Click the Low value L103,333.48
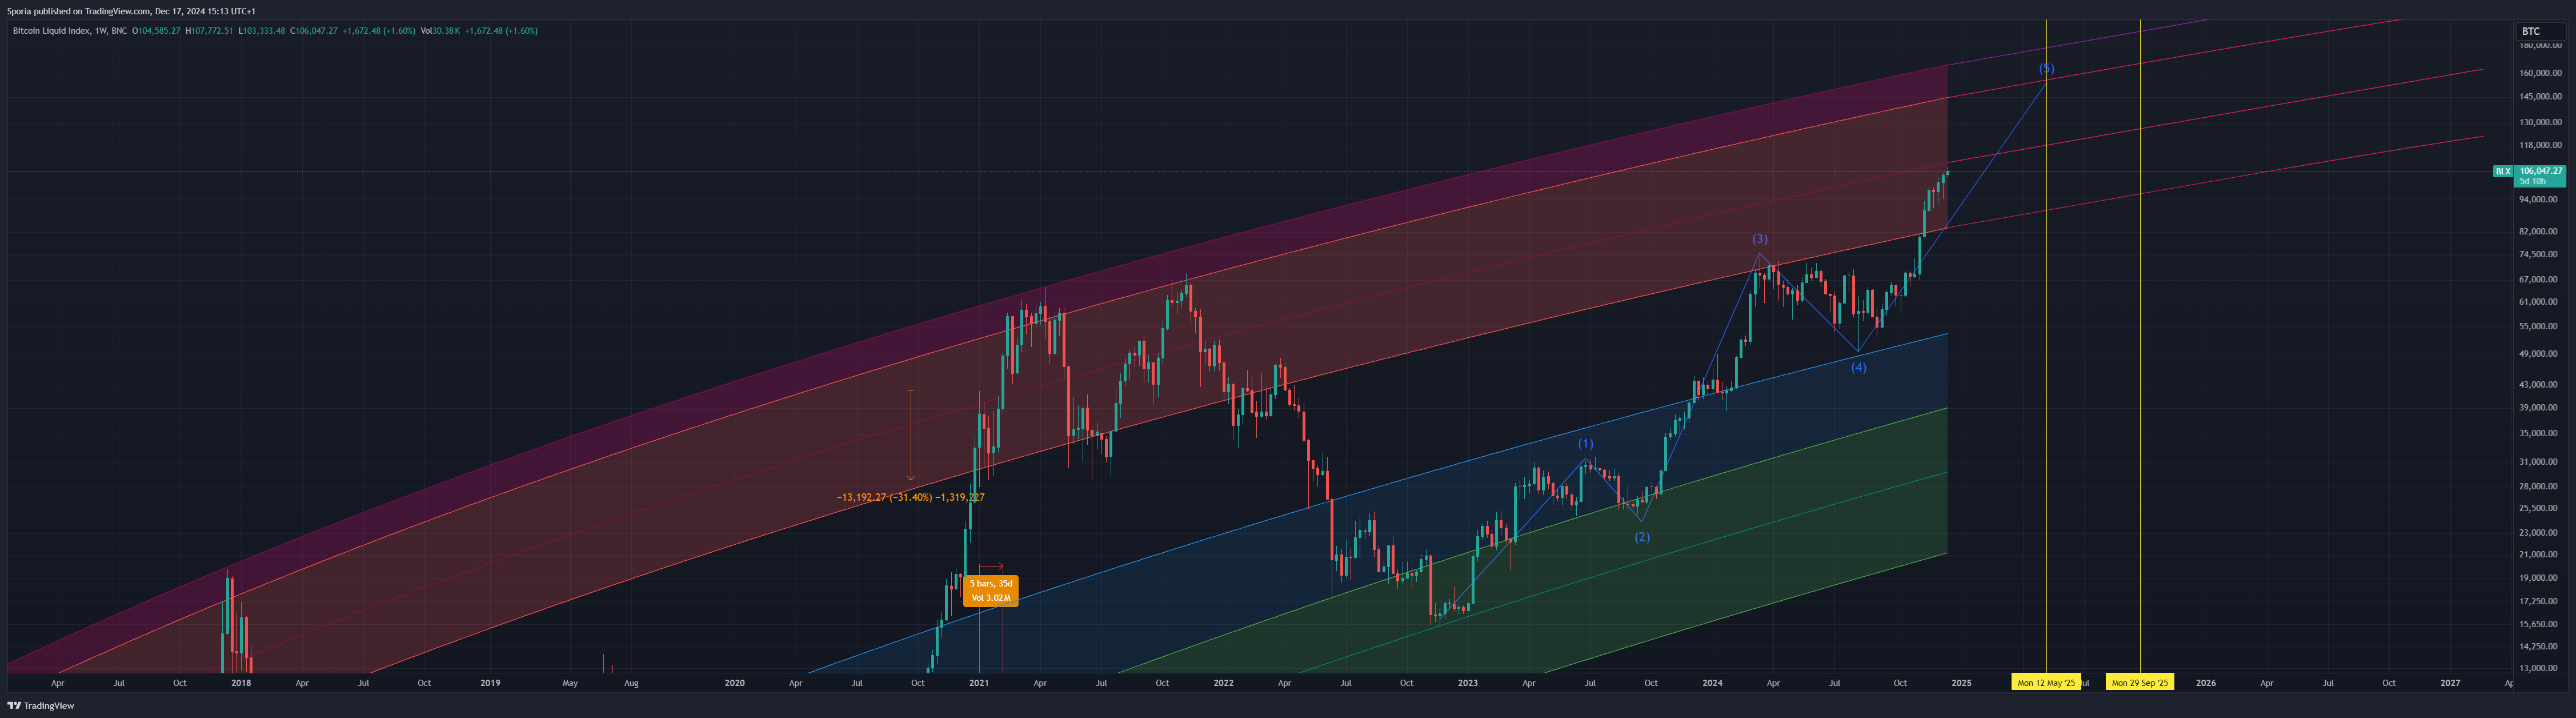 tap(261, 31)
